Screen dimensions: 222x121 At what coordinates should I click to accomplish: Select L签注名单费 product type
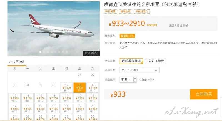[156, 61]
